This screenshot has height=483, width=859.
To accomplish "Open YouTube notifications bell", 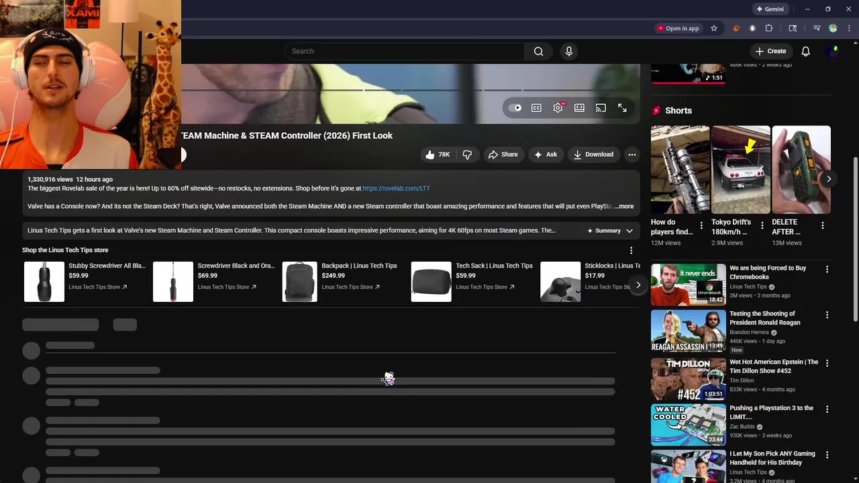I will click(x=806, y=51).
